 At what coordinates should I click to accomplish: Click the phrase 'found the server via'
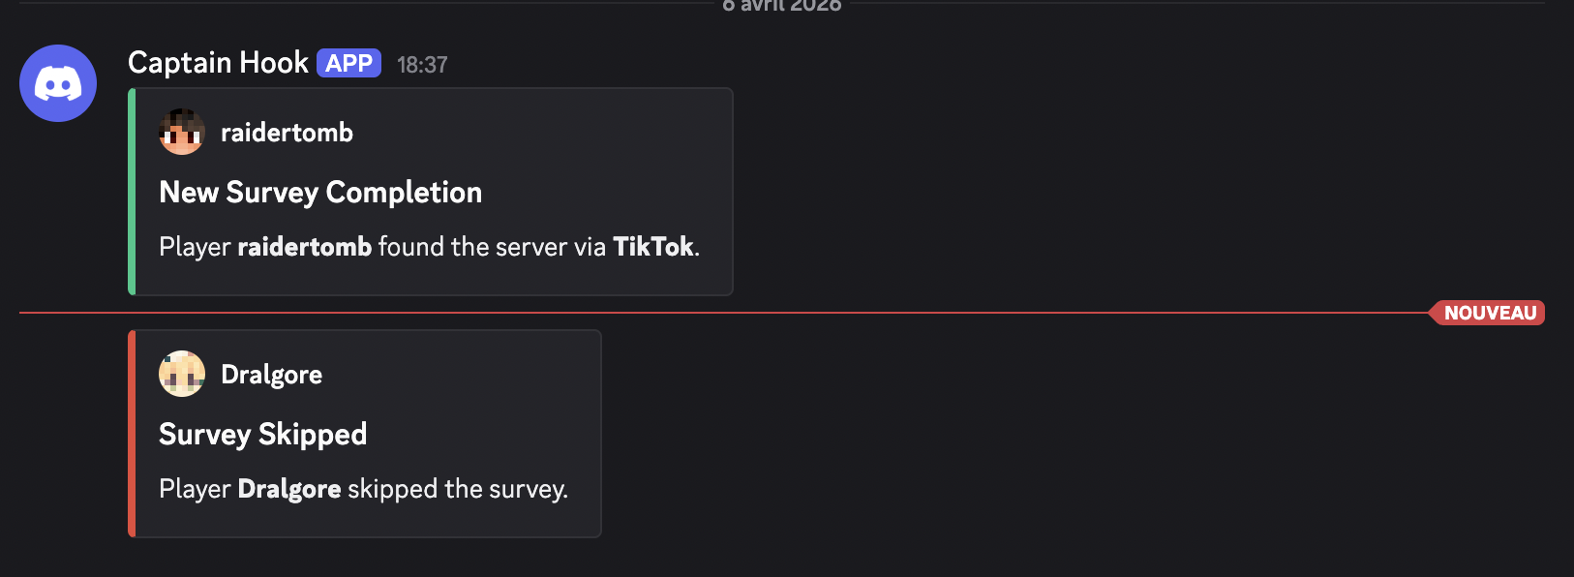pos(492,247)
